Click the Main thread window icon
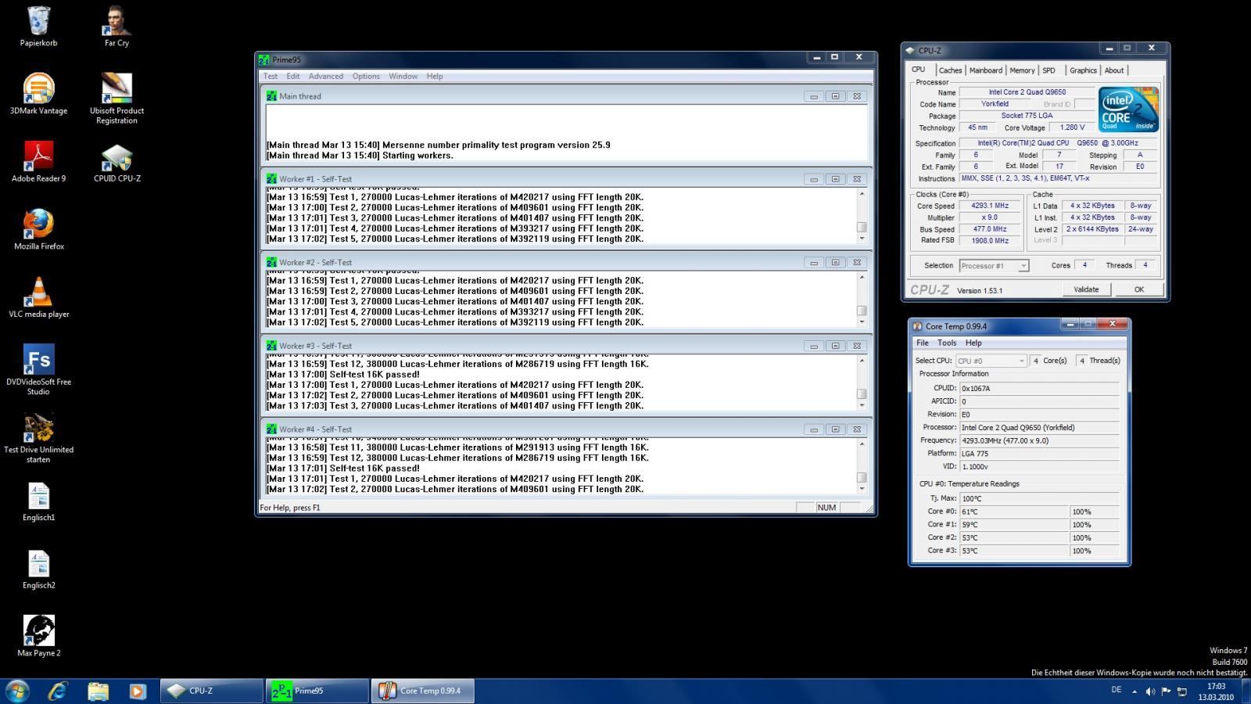The image size is (1251, 704). 271,96
